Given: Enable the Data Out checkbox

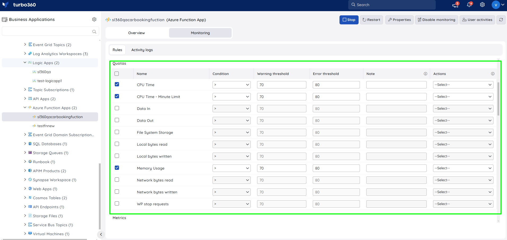Looking at the screenshot, I should (117, 120).
